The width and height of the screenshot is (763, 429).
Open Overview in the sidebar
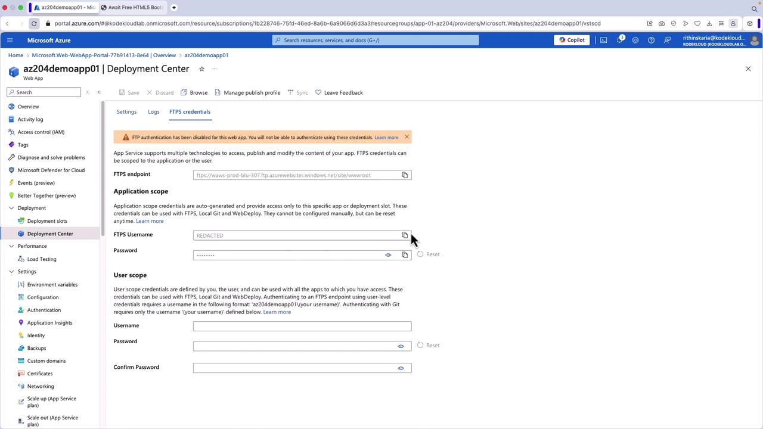[x=28, y=107]
